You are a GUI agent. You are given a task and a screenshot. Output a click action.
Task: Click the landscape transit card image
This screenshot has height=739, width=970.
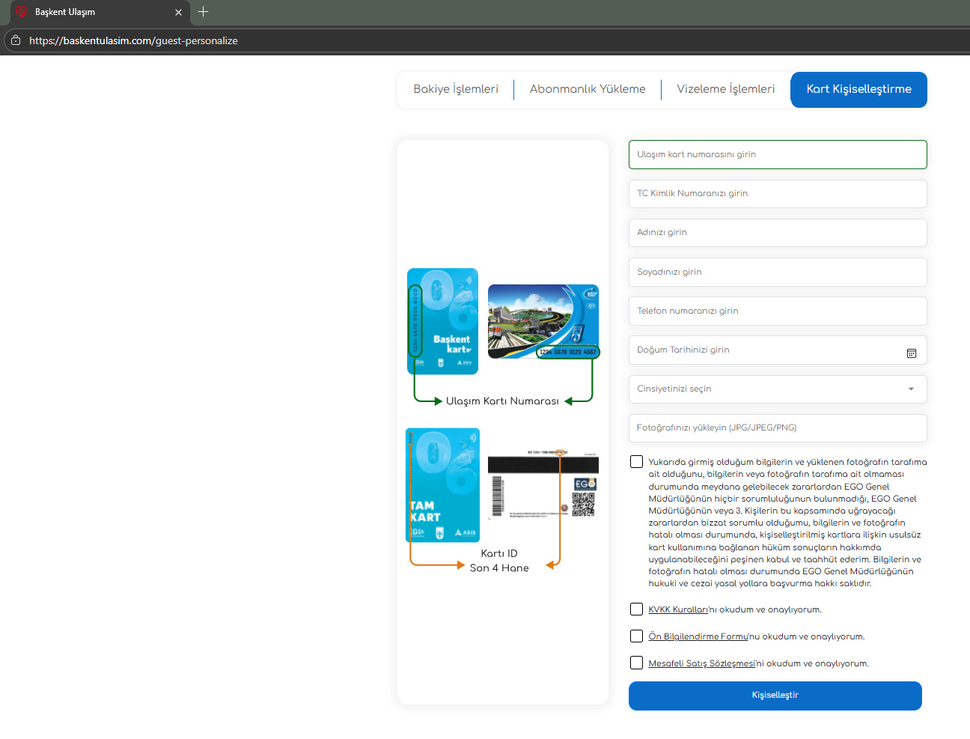pos(543,321)
